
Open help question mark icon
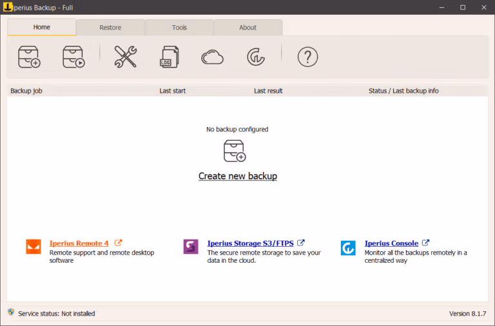pyautogui.click(x=307, y=57)
